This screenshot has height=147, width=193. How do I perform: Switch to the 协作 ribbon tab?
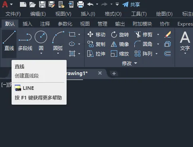tap(165, 24)
